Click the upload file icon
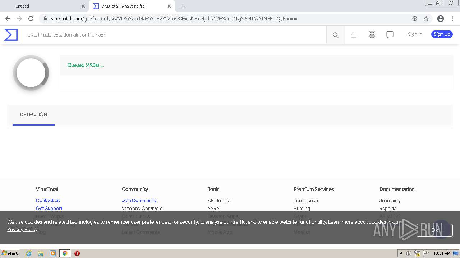The height and width of the screenshot is (258, 460). pos(354,35)
